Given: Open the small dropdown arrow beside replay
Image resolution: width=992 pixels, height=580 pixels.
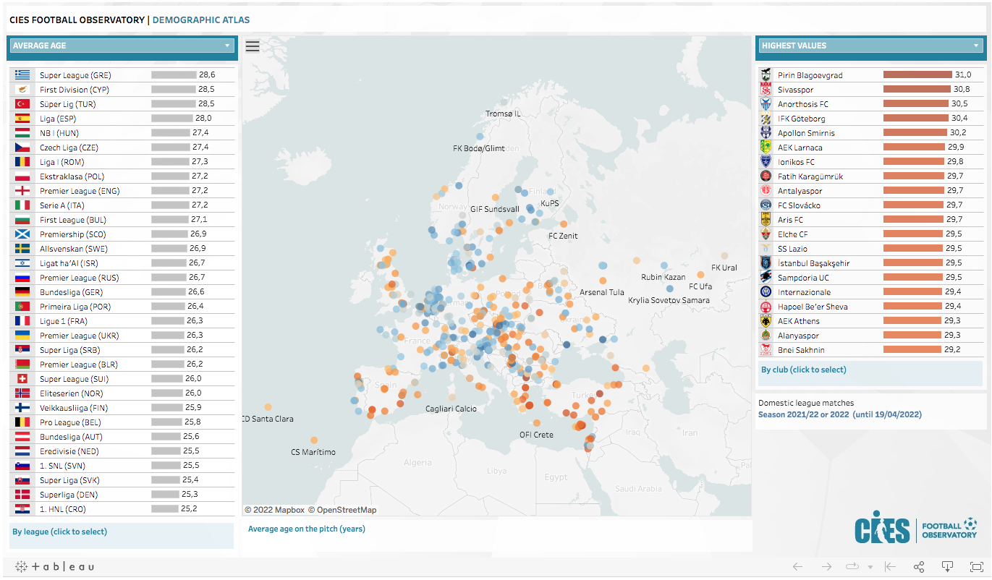Looking at the screenshot, I should pos(870,568).
